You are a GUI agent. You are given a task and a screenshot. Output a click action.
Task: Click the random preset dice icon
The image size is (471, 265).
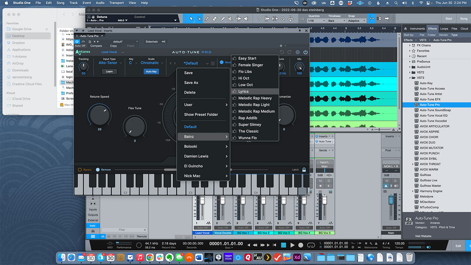point(213,63)
